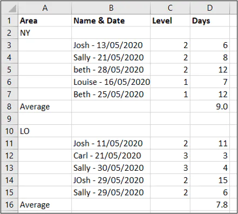
Task: Select the Average label in row 16
Action: [x=45, y=205]
